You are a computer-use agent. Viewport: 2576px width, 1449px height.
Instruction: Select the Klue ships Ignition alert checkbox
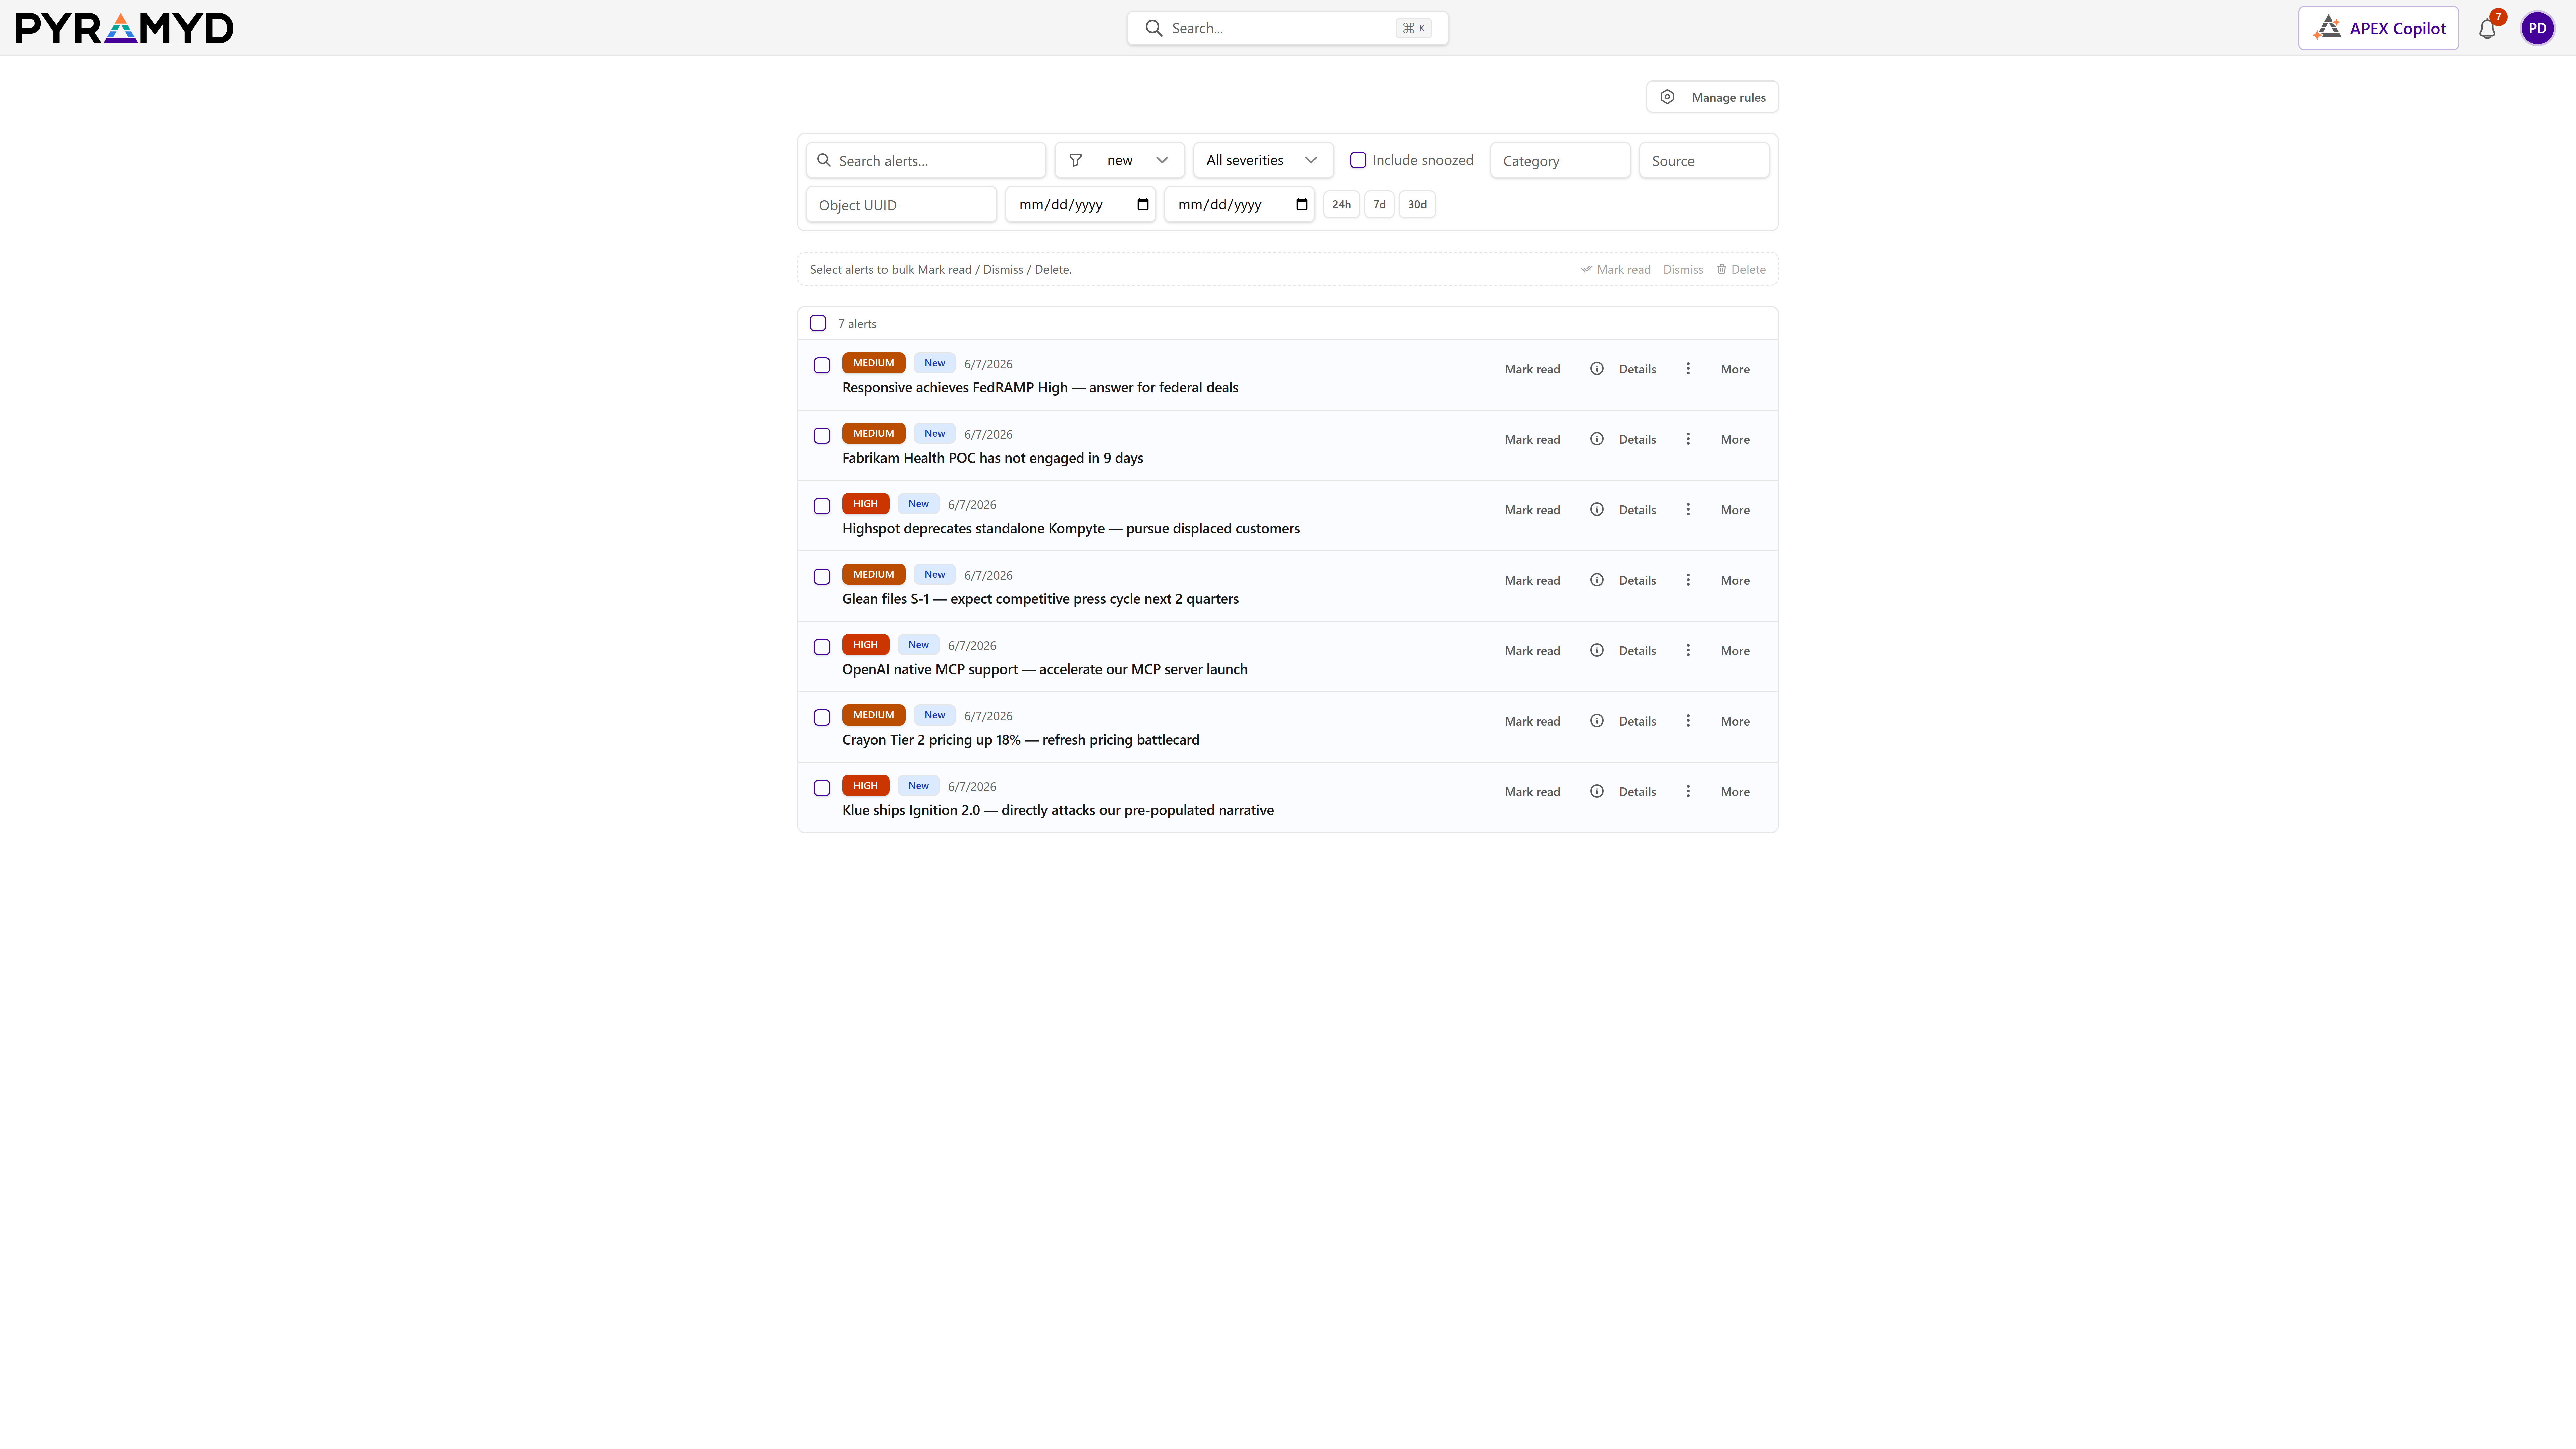coord(822,788)
